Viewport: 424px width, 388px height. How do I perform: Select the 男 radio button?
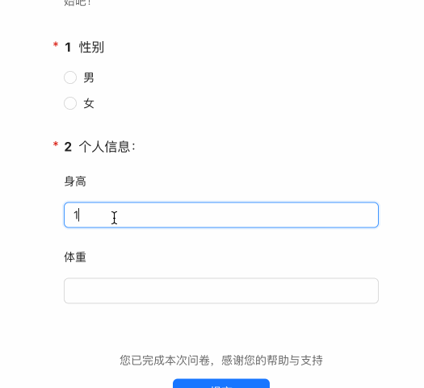70,77
